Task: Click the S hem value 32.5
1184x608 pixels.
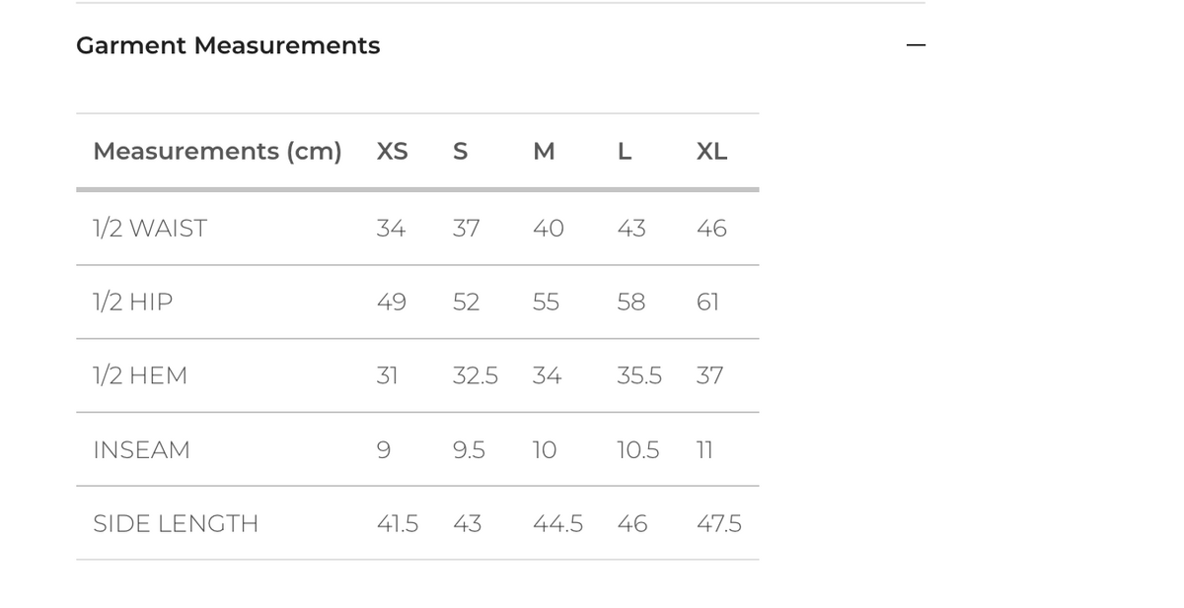Action: [475, 375]
